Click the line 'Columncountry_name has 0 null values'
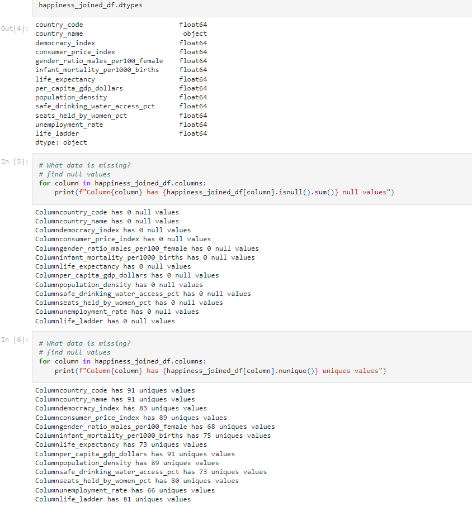 pos(101,221)
